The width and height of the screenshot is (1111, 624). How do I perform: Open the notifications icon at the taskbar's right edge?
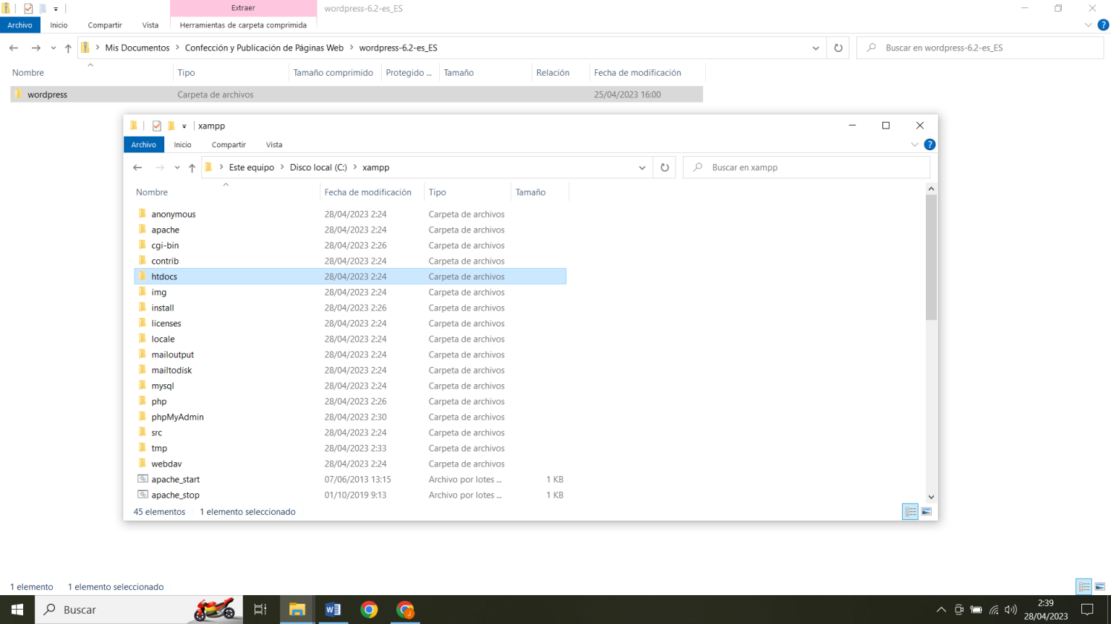point(1089,610)
